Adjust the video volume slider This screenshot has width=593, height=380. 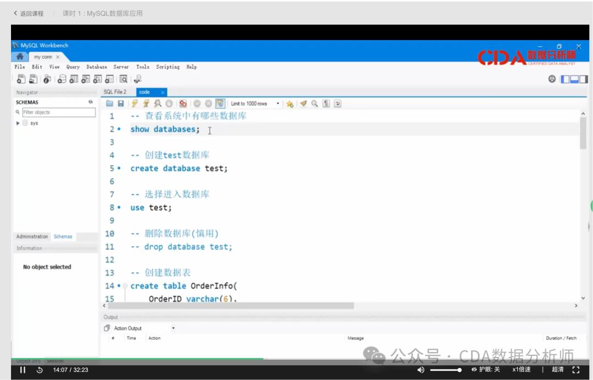pos(445,370)
